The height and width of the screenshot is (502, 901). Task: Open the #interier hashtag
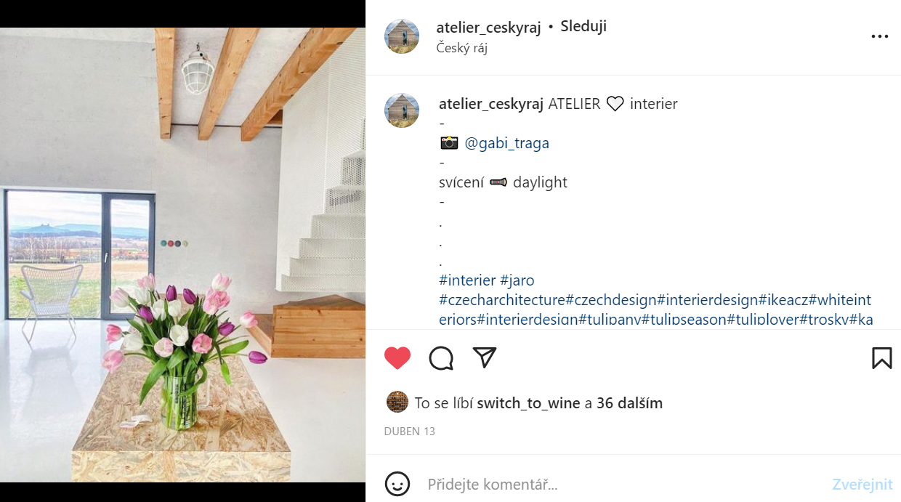pos(468,280)
